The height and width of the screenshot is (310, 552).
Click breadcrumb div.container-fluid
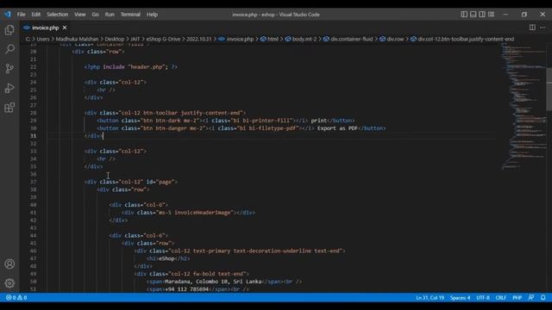pyautogui.click(x=348, y=39)
